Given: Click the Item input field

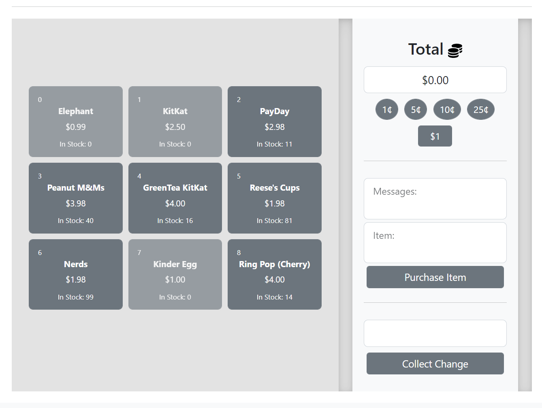Looking at the screenshot, I should [x=435, y=243].
